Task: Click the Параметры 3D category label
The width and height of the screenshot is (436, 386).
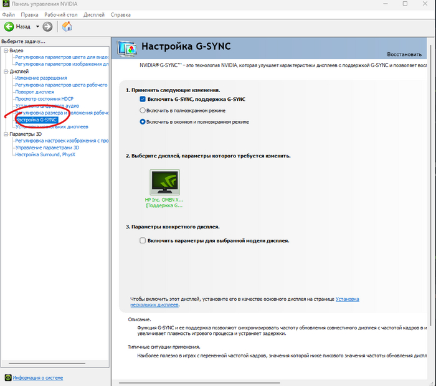Action: click(26, 134)
